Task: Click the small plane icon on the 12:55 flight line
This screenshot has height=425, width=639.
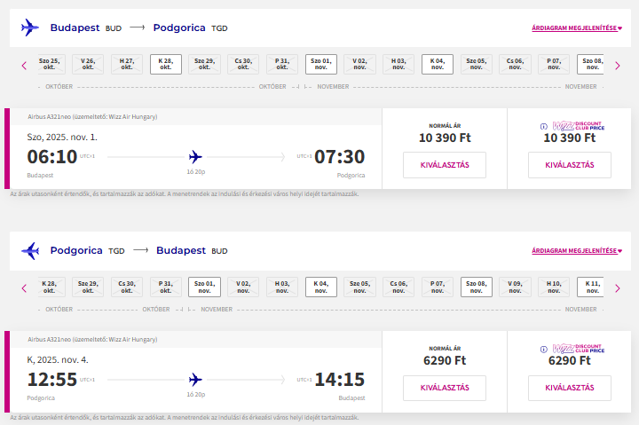Action: 195,379
